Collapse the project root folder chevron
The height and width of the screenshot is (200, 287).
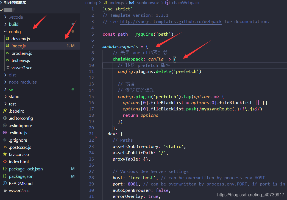1,10
